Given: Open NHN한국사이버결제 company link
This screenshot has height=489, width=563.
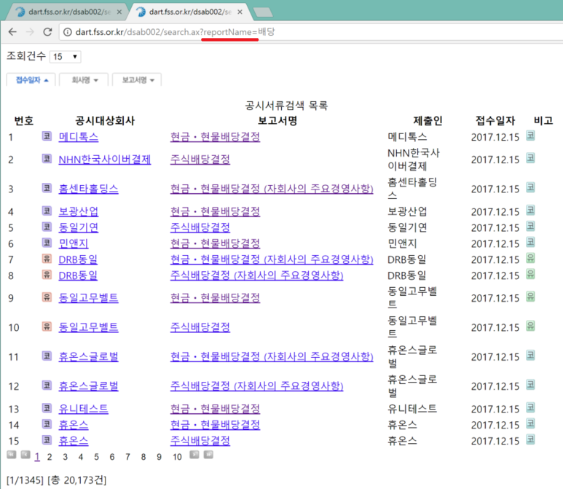Looking at the screenshot, I should [x=104, y=160].
